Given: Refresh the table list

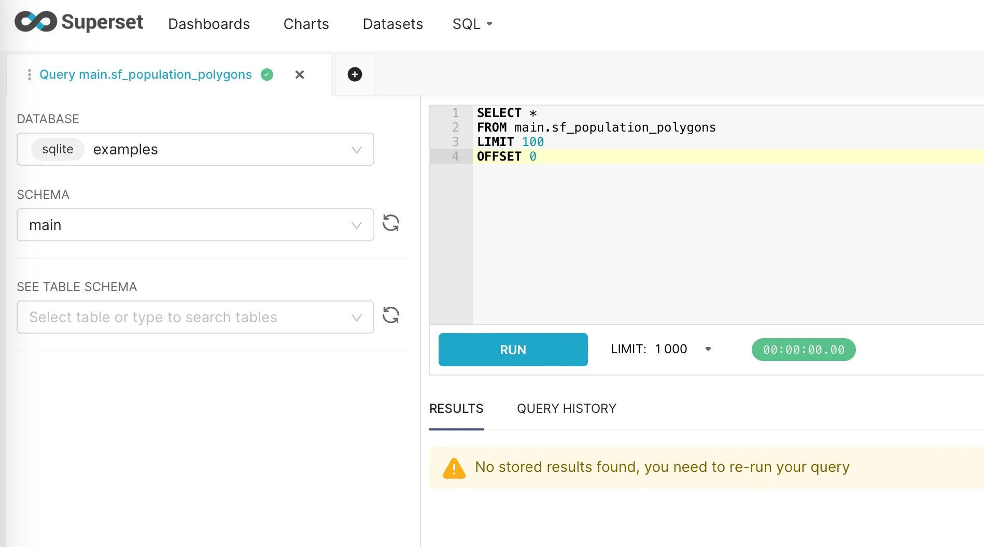Looking at the screenshot, I should (390, 315).
